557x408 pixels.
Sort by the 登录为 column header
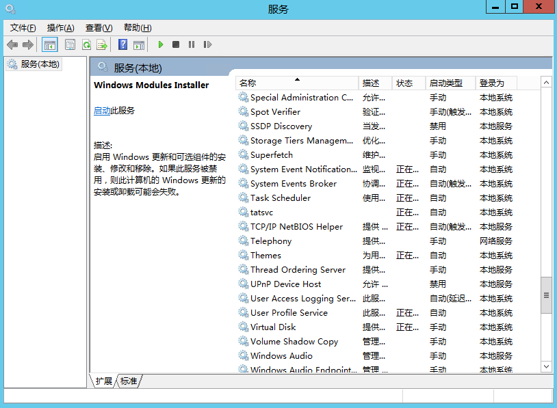click(496, 83)
